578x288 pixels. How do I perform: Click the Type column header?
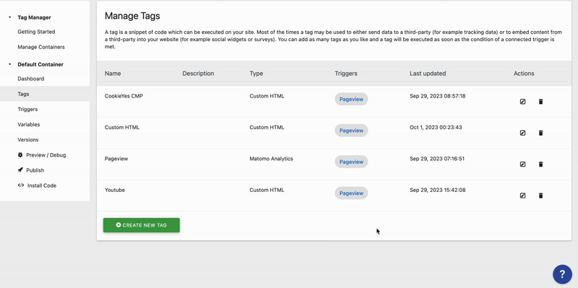256,74
